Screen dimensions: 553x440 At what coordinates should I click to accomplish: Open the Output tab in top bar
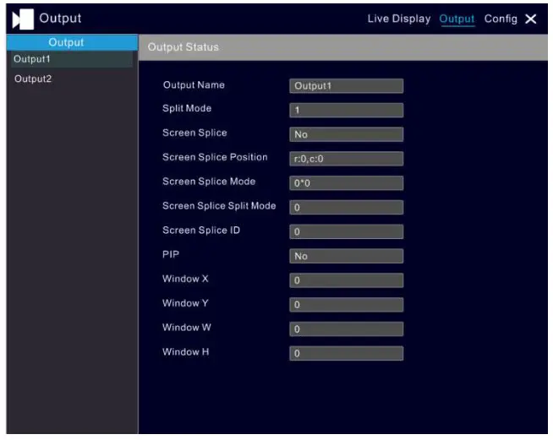(x=457, y=19)
